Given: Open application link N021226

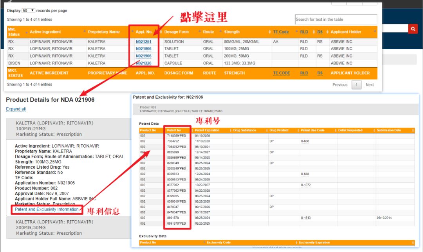Looking at the screenshot, I should [143, 63].
